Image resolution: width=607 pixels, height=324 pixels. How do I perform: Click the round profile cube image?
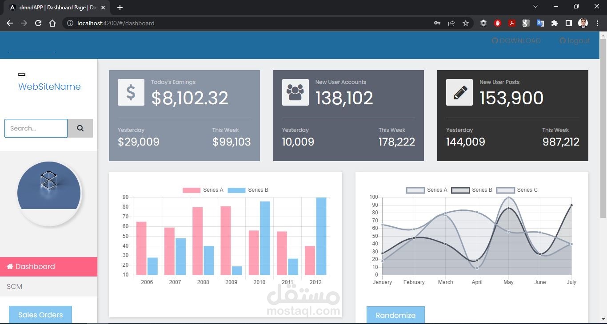pos(49,193)
